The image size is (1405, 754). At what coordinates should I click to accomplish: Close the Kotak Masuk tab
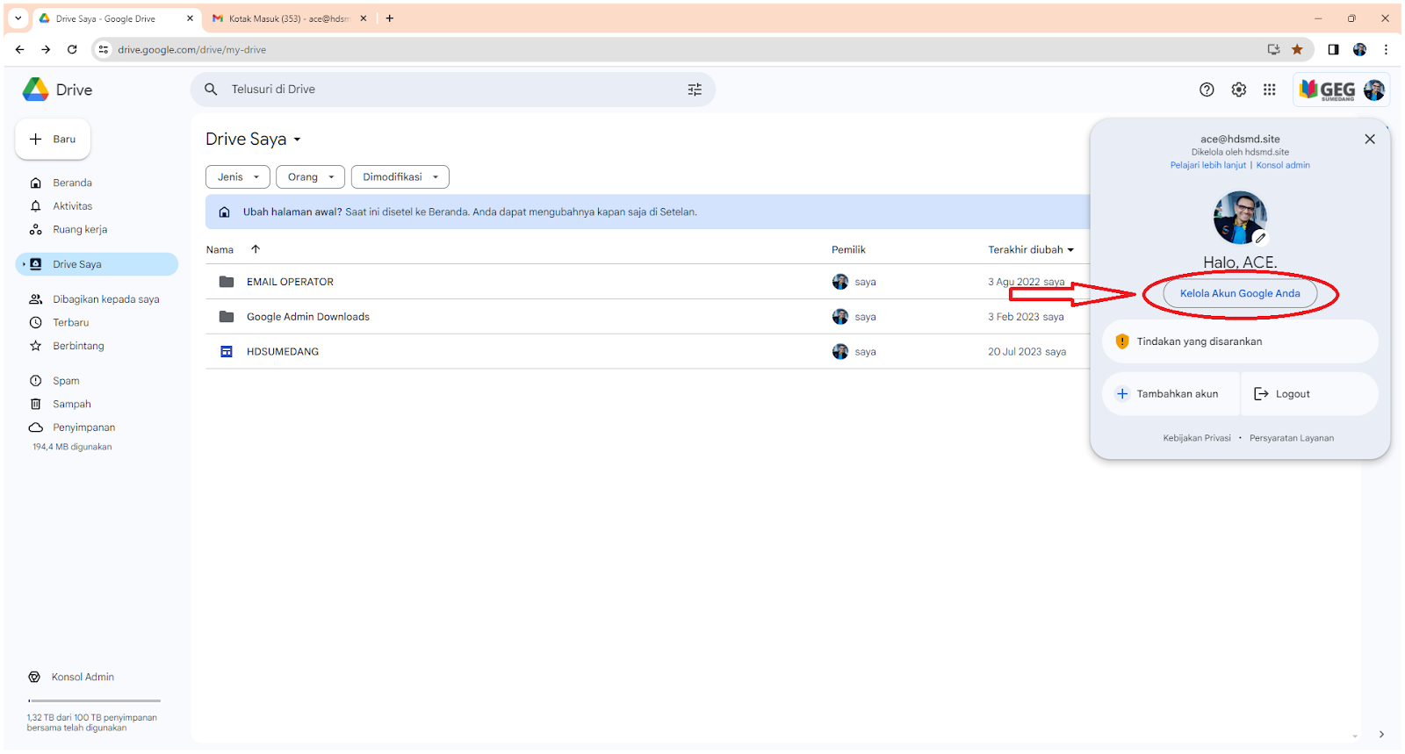point(364,18)
